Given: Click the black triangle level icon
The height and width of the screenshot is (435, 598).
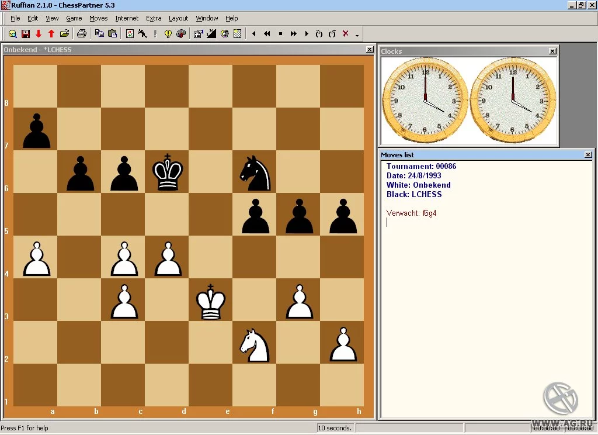Looking at the screenshot, I should [x=211, y=33].
